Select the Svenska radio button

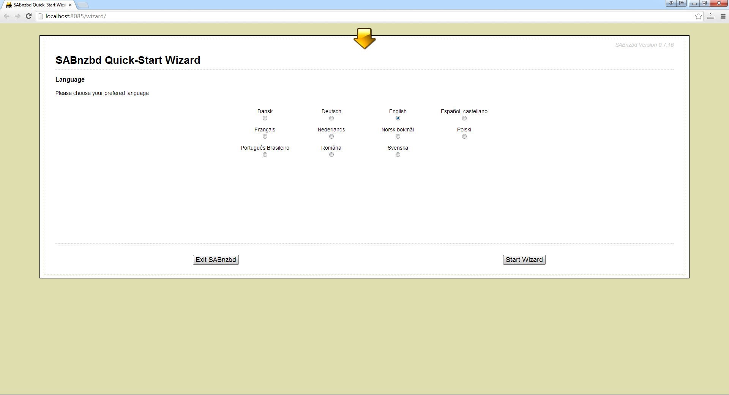pos(398,155)
